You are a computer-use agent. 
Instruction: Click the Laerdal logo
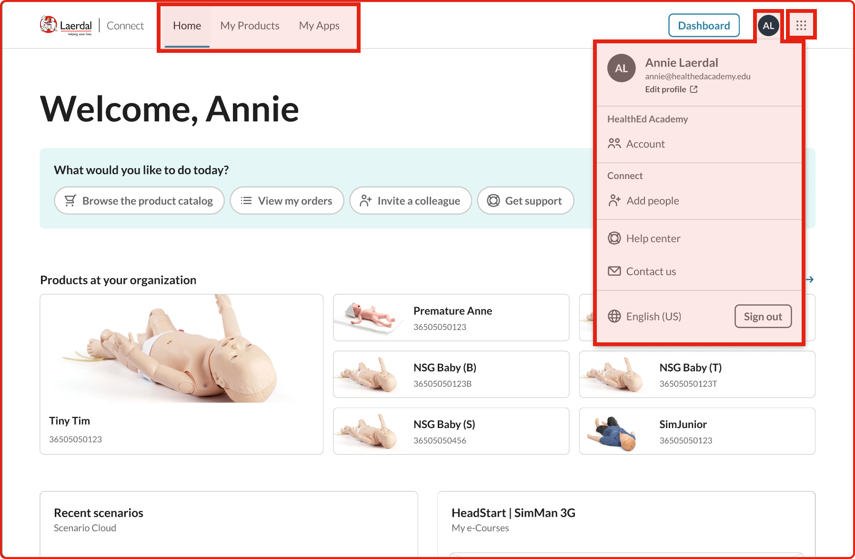tap(66, 26)
